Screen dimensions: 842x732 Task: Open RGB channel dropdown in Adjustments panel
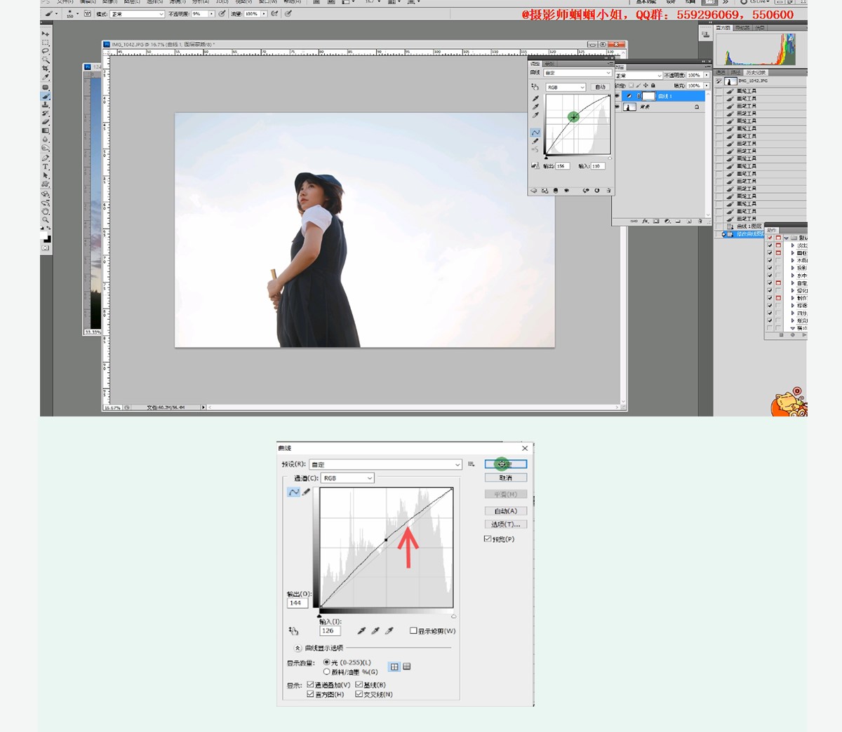coord(566,87)
